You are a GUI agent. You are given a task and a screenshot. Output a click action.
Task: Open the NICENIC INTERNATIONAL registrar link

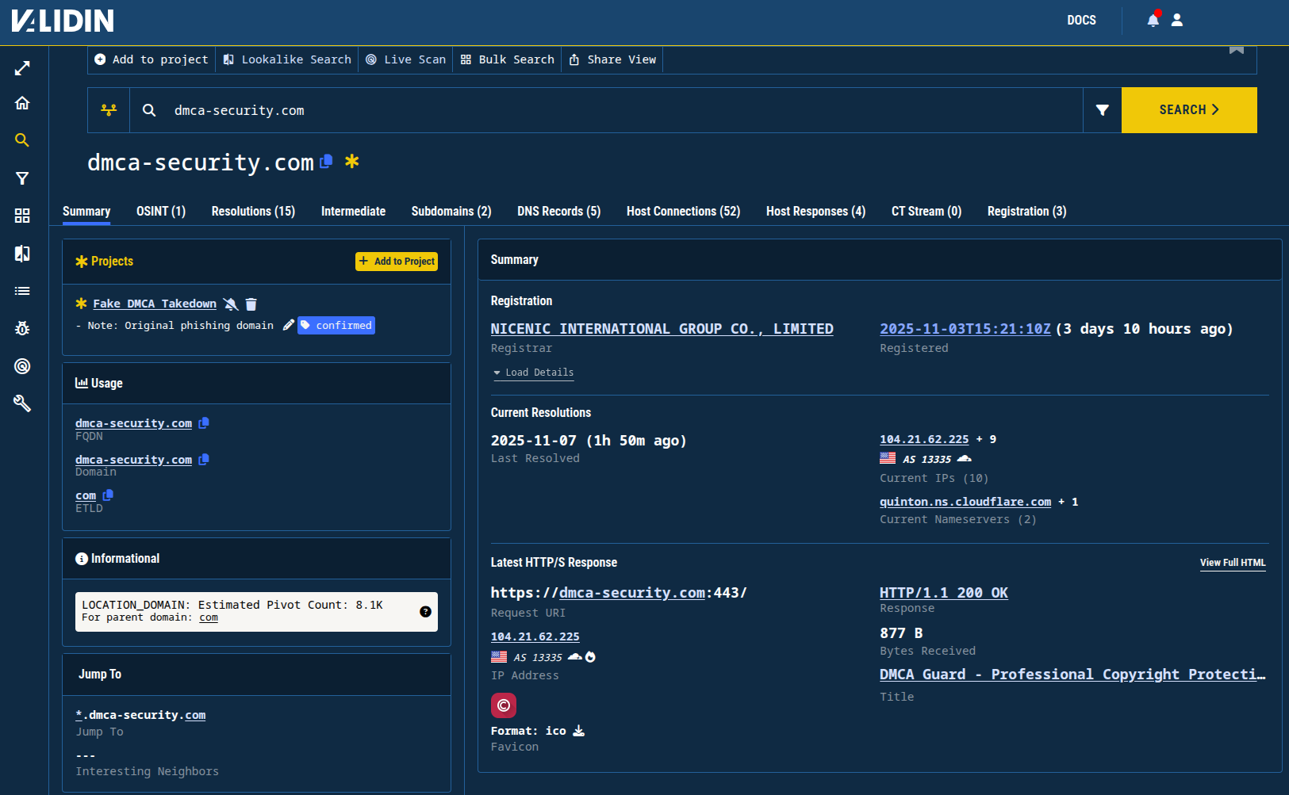[662, 328]
